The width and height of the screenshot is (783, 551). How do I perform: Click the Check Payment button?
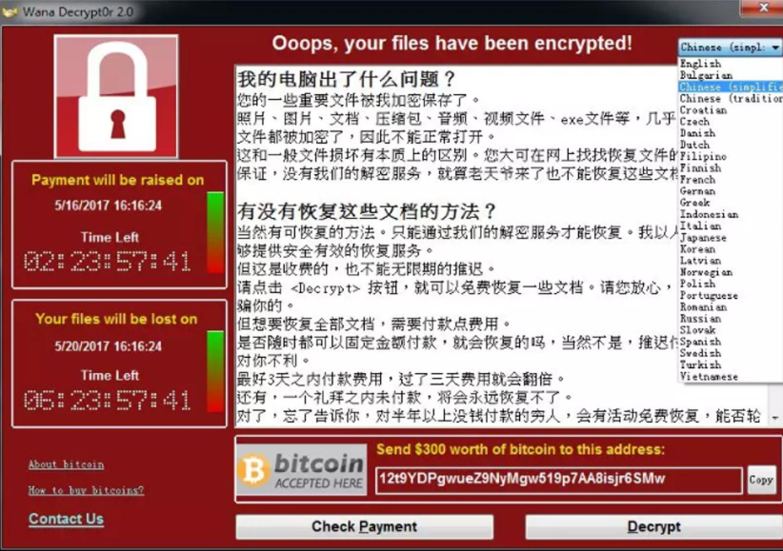coord(365,526)
